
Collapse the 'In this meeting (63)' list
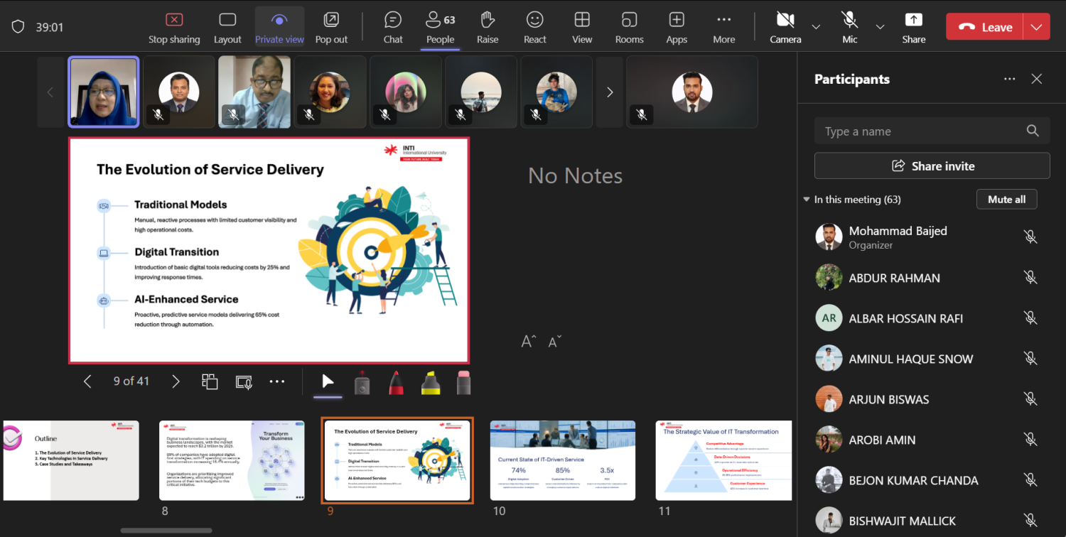pos(807,200)
